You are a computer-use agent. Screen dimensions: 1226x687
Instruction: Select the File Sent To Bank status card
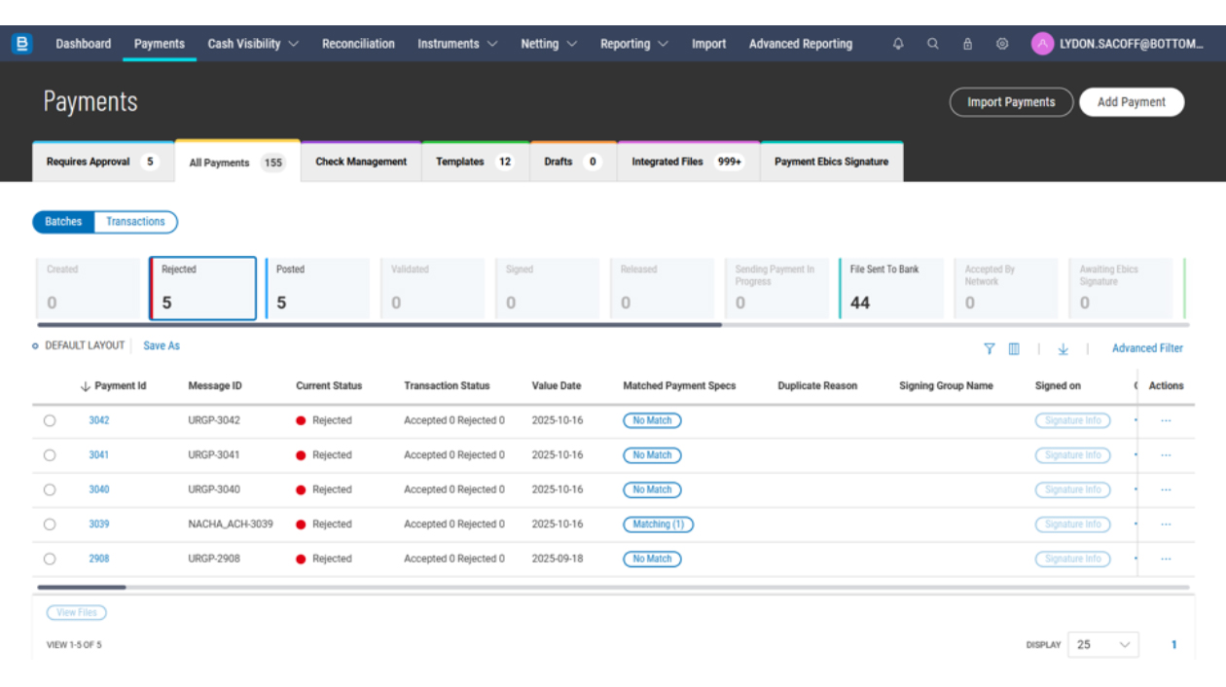[x=890, y=289]
